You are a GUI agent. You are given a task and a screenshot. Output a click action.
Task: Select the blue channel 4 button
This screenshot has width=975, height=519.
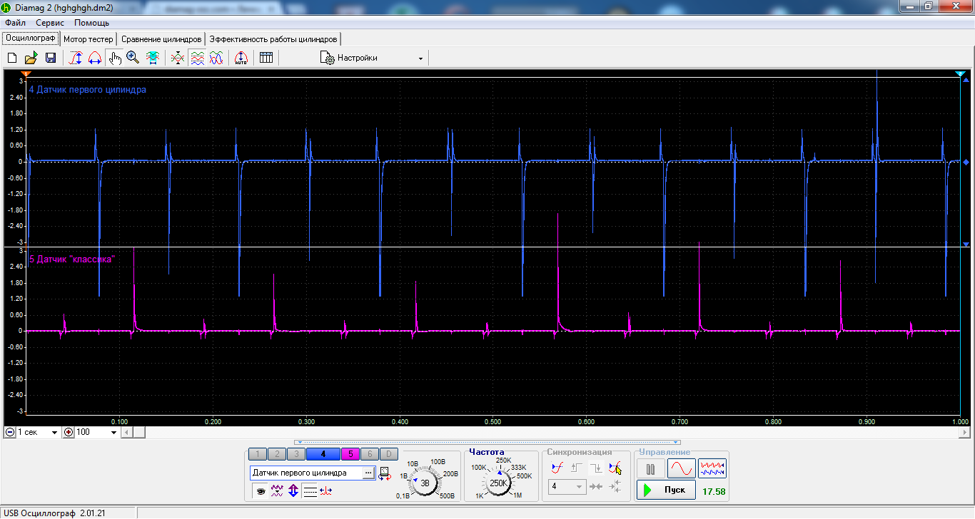click(x=323, y=453)
